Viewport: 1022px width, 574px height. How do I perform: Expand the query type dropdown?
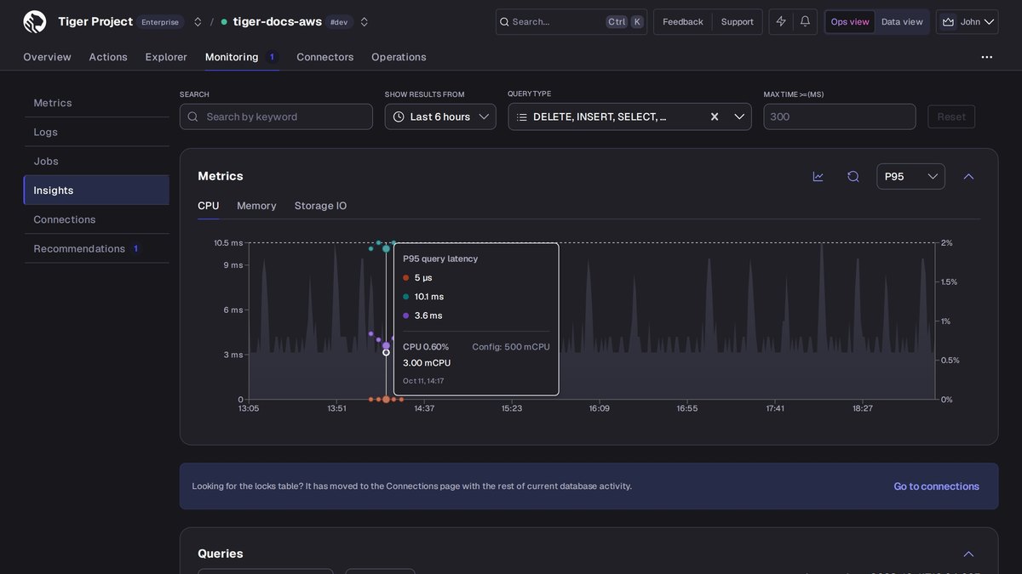coord(739,117)
